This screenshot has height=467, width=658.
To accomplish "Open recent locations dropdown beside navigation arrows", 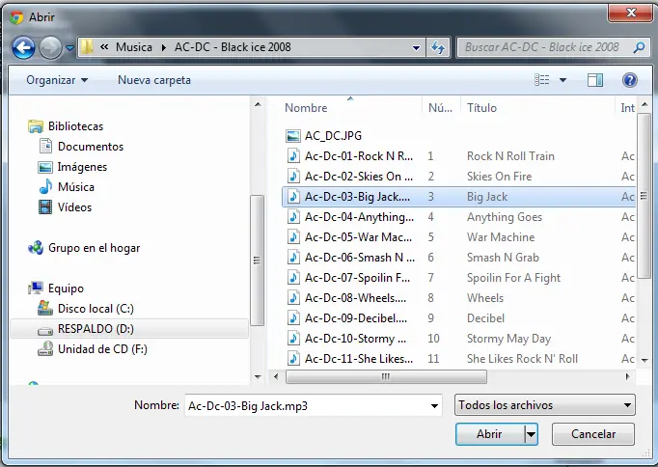I will pyautogui.click(x=70, y=48).
